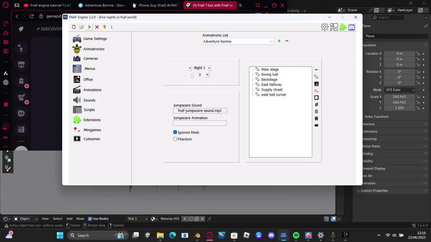
Task: Open the Animatronic List dropdown
Action: 238,42
